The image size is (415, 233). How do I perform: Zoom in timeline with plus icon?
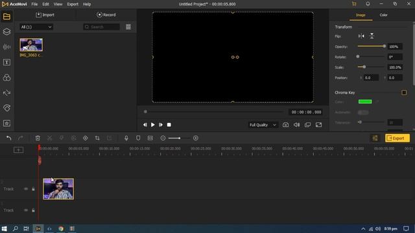pos(196,138)
